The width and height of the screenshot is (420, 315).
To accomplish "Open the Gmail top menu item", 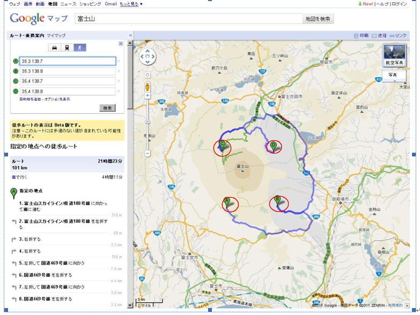I will pyautogui.click(x=110, y=4).
